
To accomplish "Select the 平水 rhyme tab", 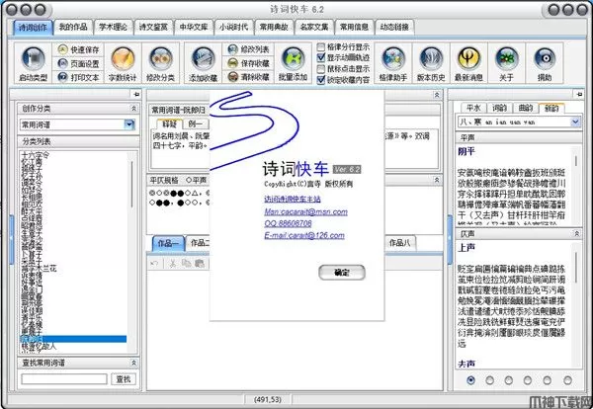I will (x=473, y=108).
